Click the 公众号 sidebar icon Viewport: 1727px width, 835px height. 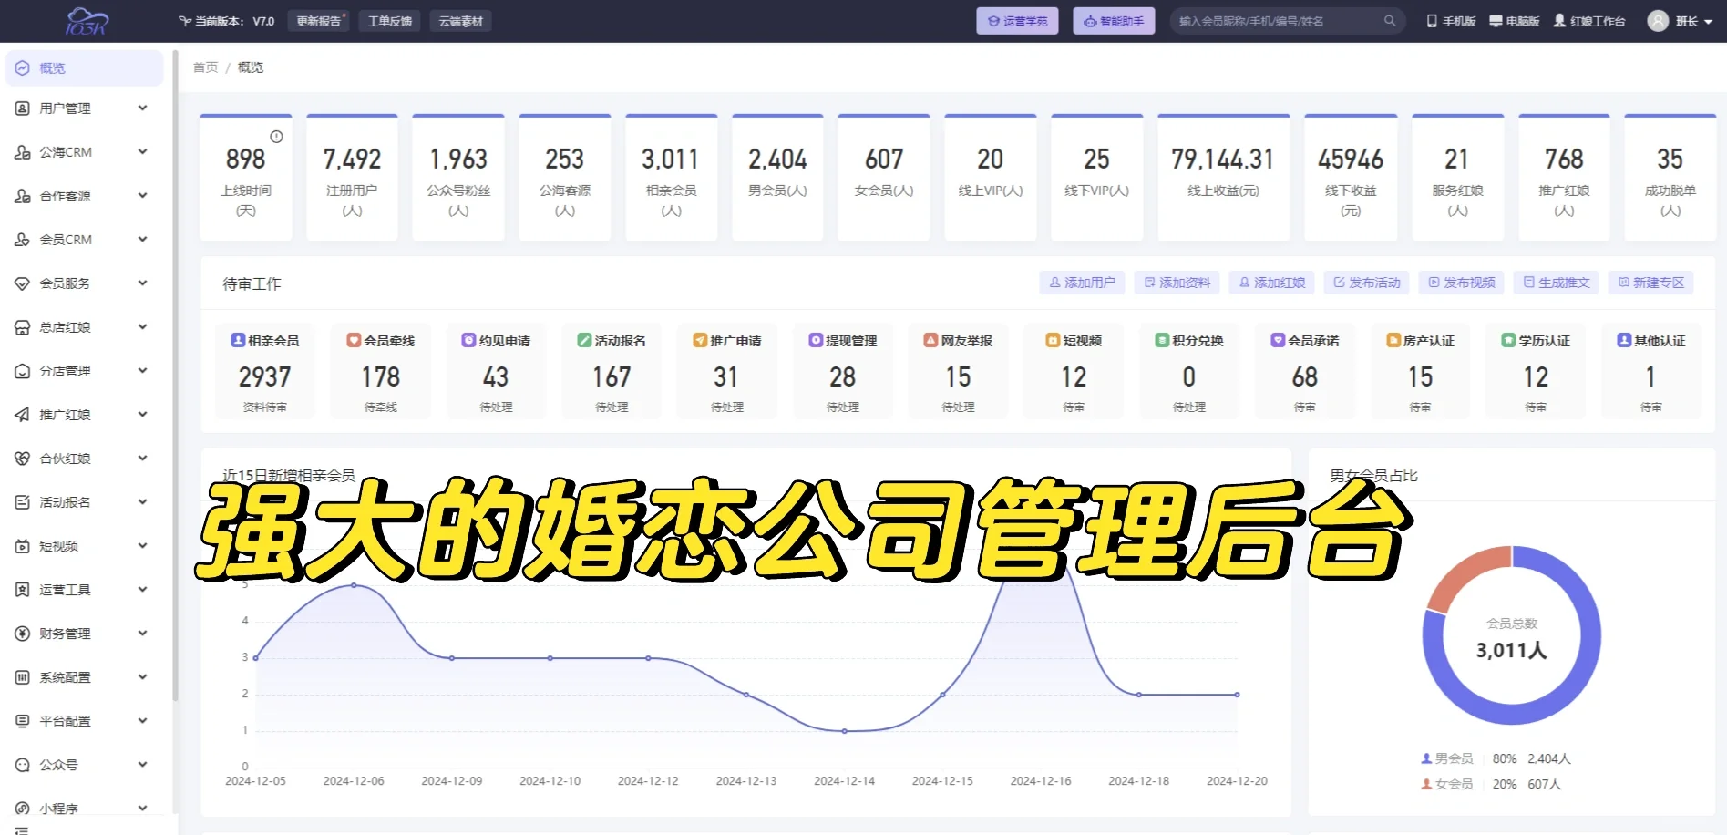[x=21, y=764]
